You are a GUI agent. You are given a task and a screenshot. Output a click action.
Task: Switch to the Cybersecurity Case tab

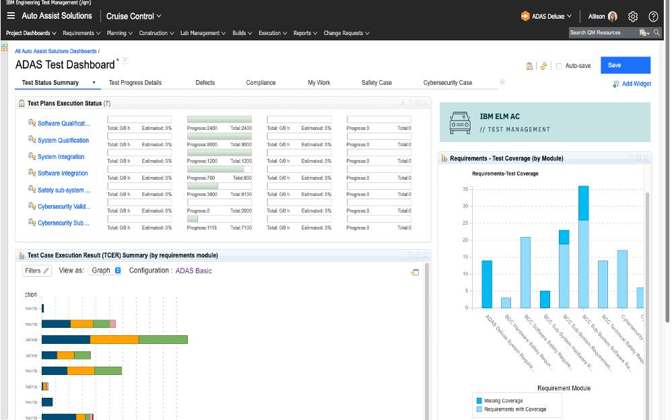(x=447, y=83)
